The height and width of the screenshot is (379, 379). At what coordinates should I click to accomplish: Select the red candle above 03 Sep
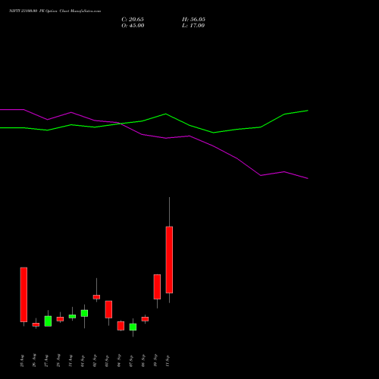[x=108, y=309]
